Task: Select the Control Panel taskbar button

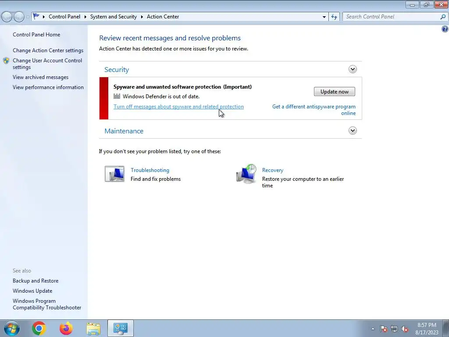Action: click(x=121, y=328)
